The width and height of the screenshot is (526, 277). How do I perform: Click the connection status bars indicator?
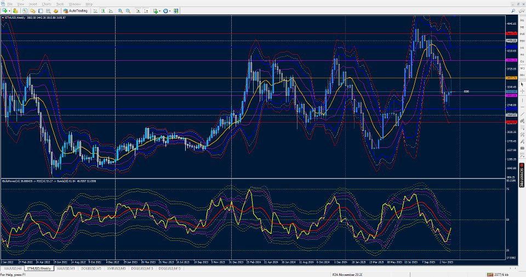click(x=490, y=275)
